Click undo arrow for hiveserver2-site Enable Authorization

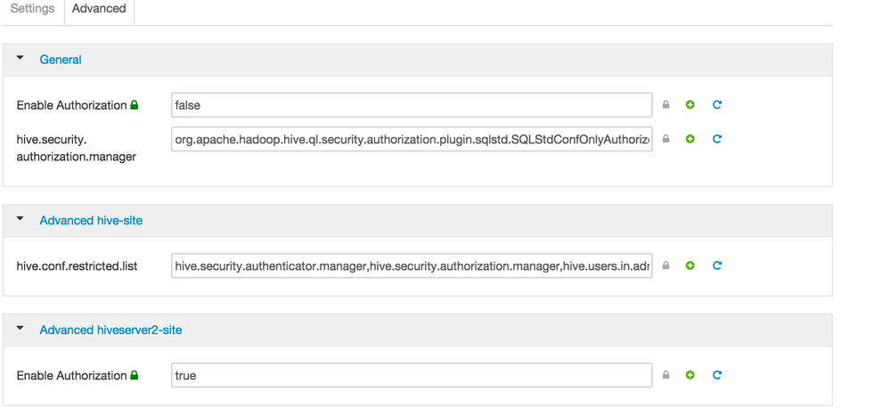(717, 375)
